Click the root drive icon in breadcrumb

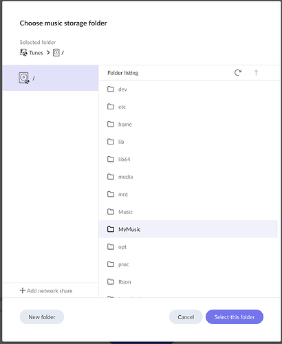(x=56, y=53)
